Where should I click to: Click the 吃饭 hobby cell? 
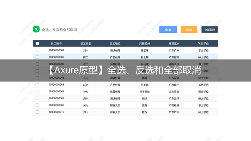pyautogui.click(x=145, y=112)
